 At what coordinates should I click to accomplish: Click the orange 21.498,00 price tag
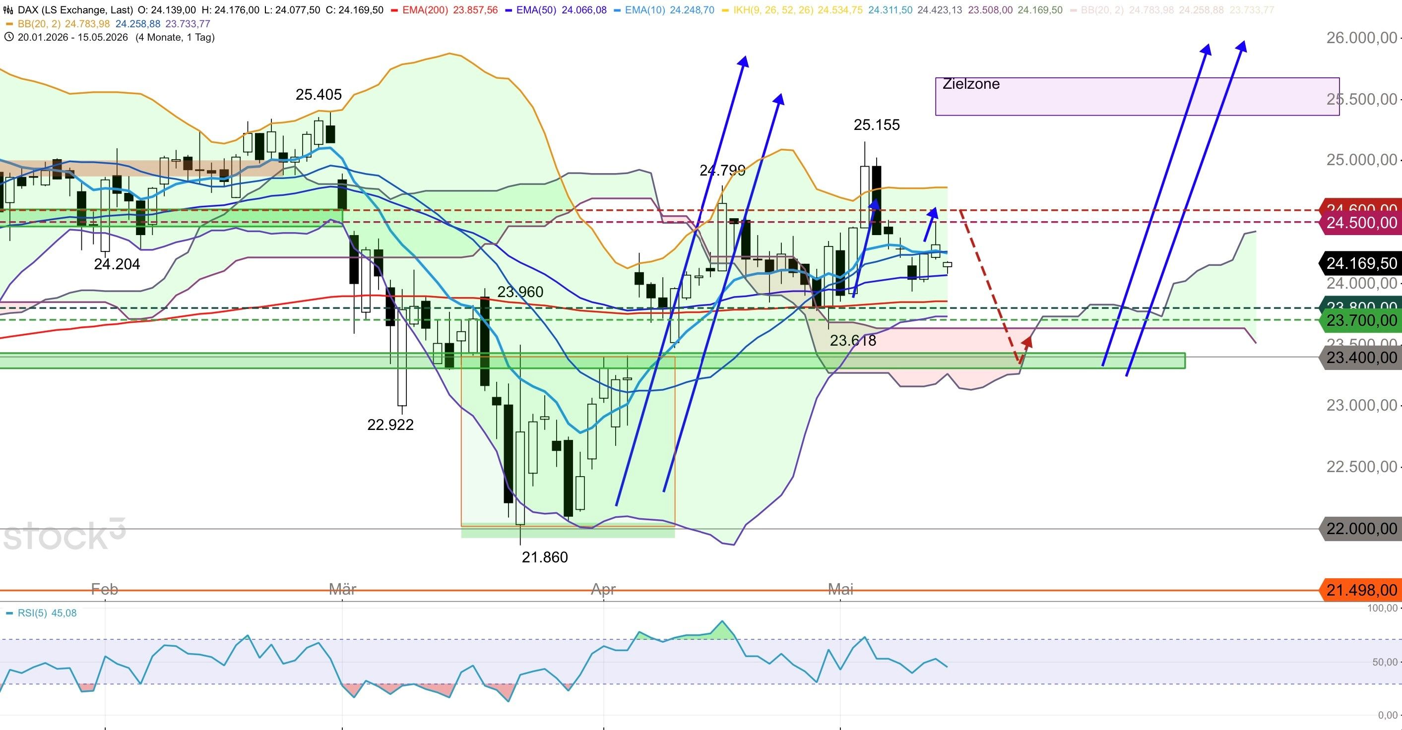[1361, 590]
